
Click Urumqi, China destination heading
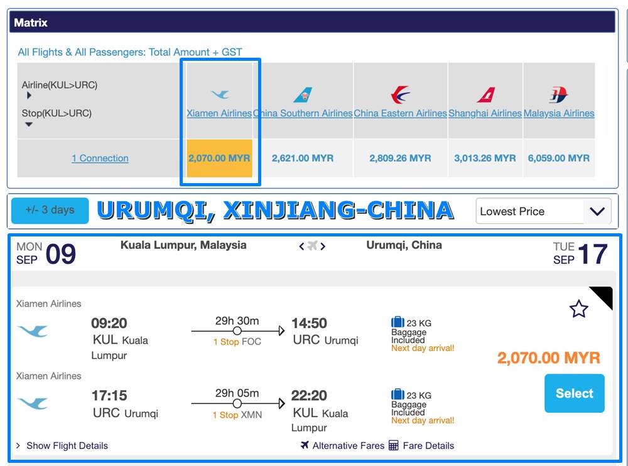[x=404, y=245]
